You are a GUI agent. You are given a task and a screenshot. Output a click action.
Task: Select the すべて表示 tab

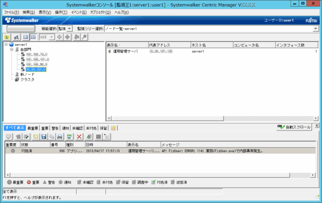[15, 128]
